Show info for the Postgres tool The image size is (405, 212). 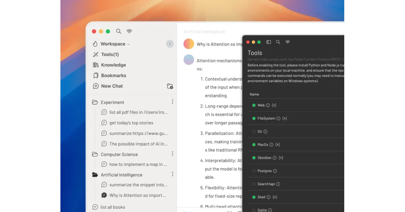click(x=275, y=171)
